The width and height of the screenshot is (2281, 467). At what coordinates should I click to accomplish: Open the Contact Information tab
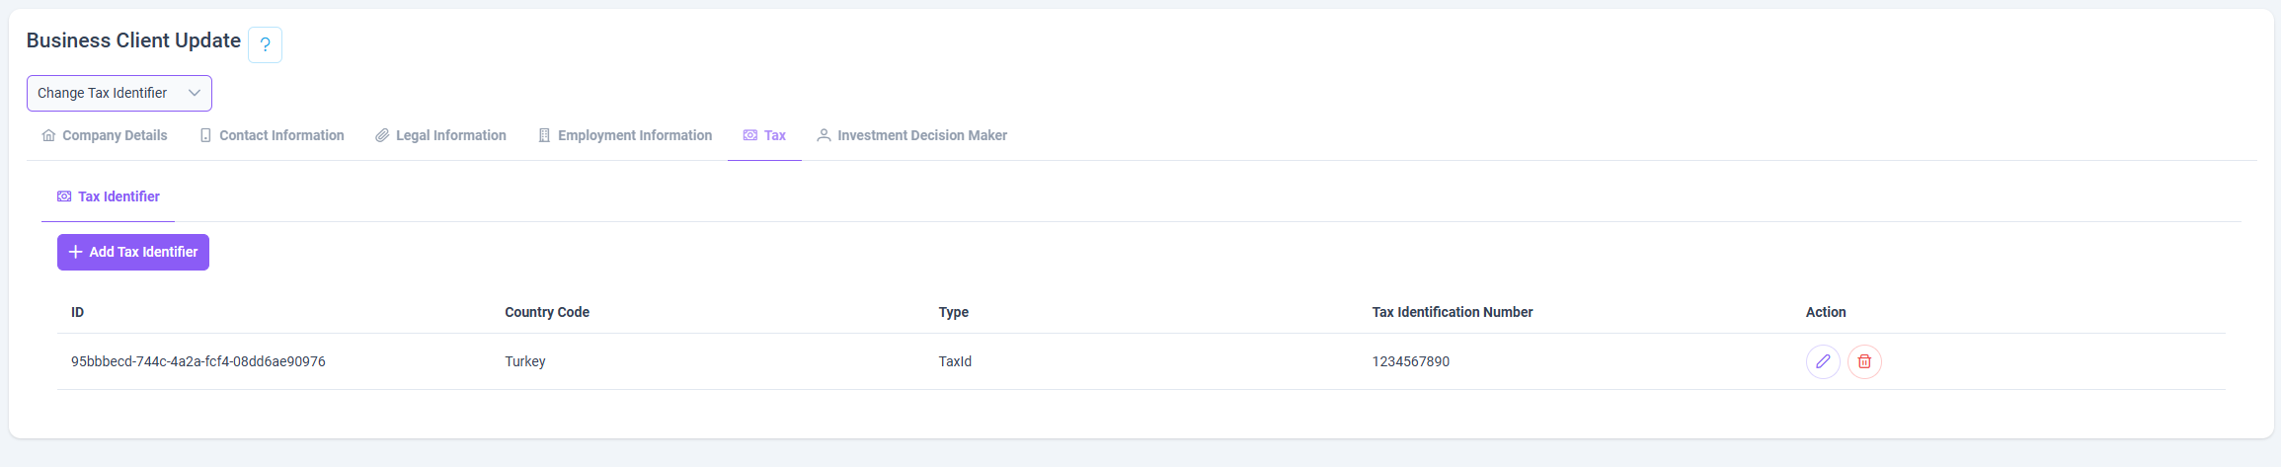(272, 135)
